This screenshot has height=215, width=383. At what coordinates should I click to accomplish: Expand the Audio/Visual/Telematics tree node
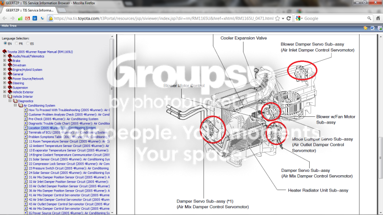4,56
